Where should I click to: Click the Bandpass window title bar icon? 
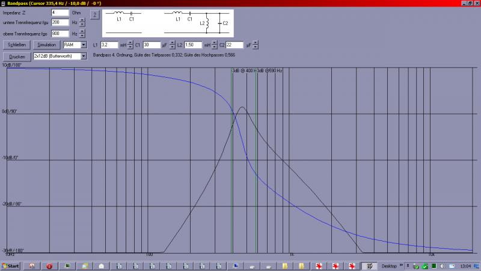coord(4,3)
